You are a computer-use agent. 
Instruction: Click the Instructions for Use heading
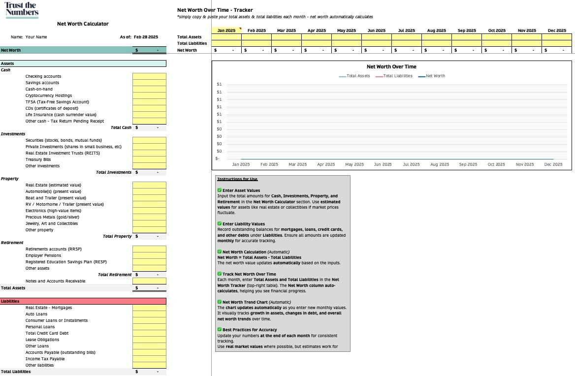click(237, 179)
